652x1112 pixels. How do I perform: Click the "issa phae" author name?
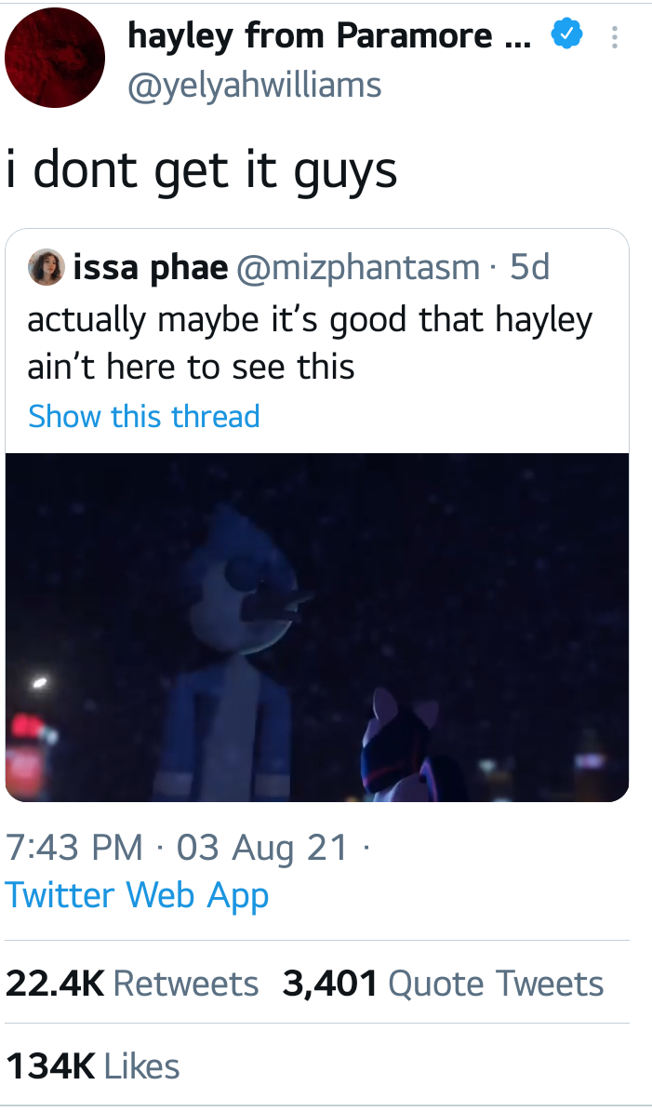(x=151, y=268)
